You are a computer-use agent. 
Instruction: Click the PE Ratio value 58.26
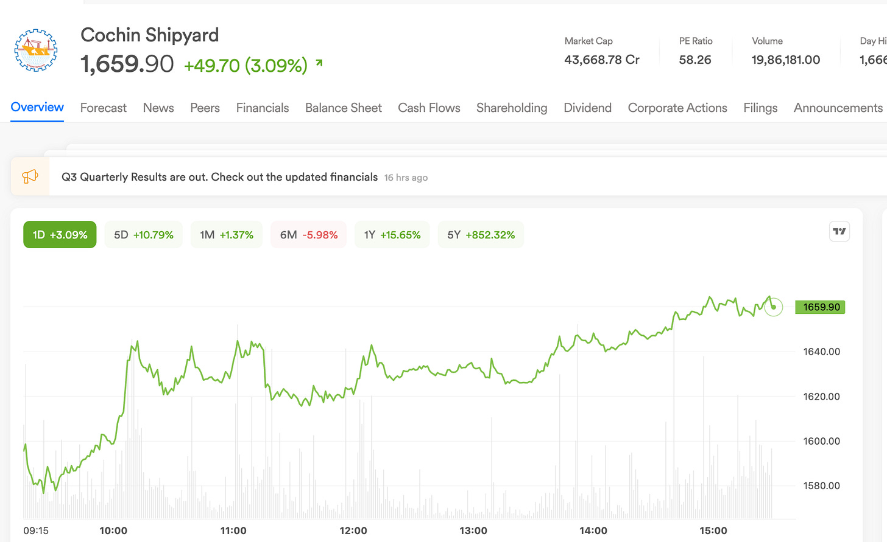[x=695, y=60]
